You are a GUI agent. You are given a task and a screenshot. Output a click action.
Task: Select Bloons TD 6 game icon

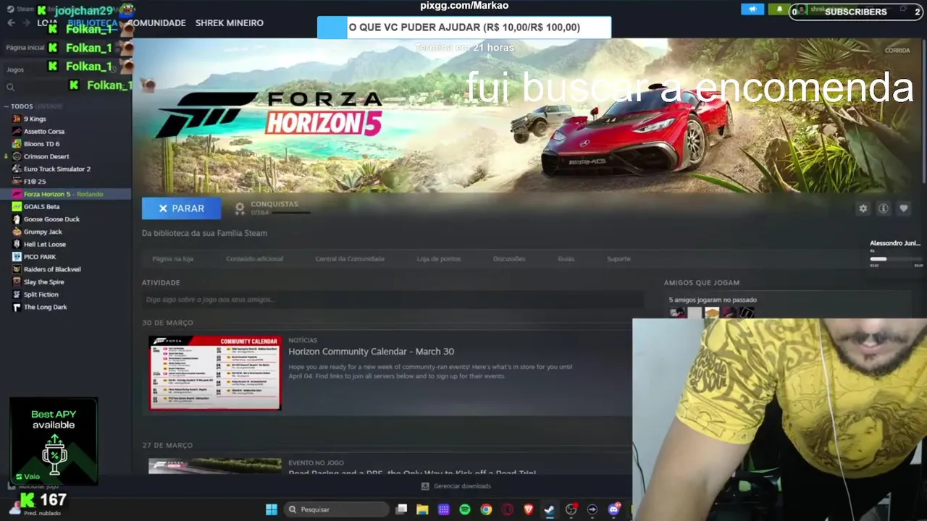pos(17,144)
